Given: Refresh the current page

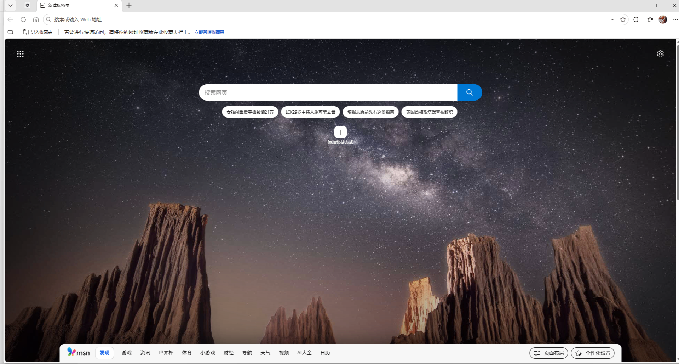Looking at the screenshot, I should coord(23,19).
